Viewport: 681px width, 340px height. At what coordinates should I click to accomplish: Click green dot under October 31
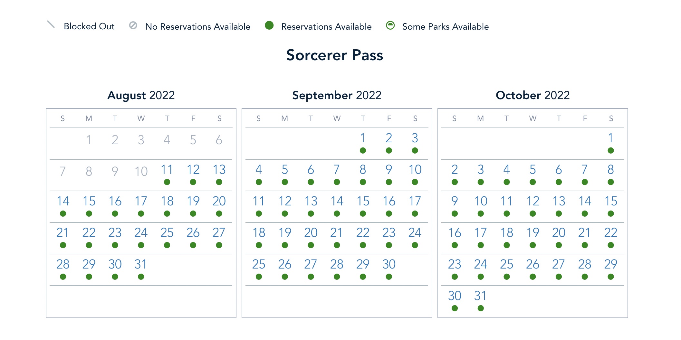pos(481,308)
